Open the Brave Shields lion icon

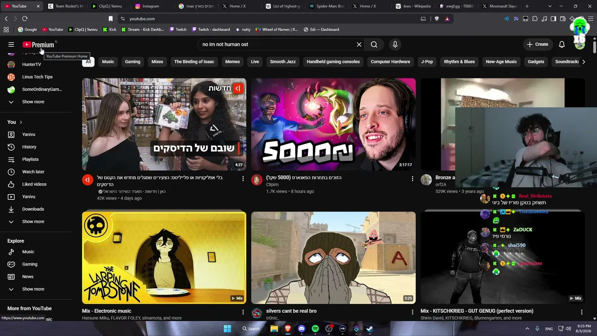tap(437, 19)
